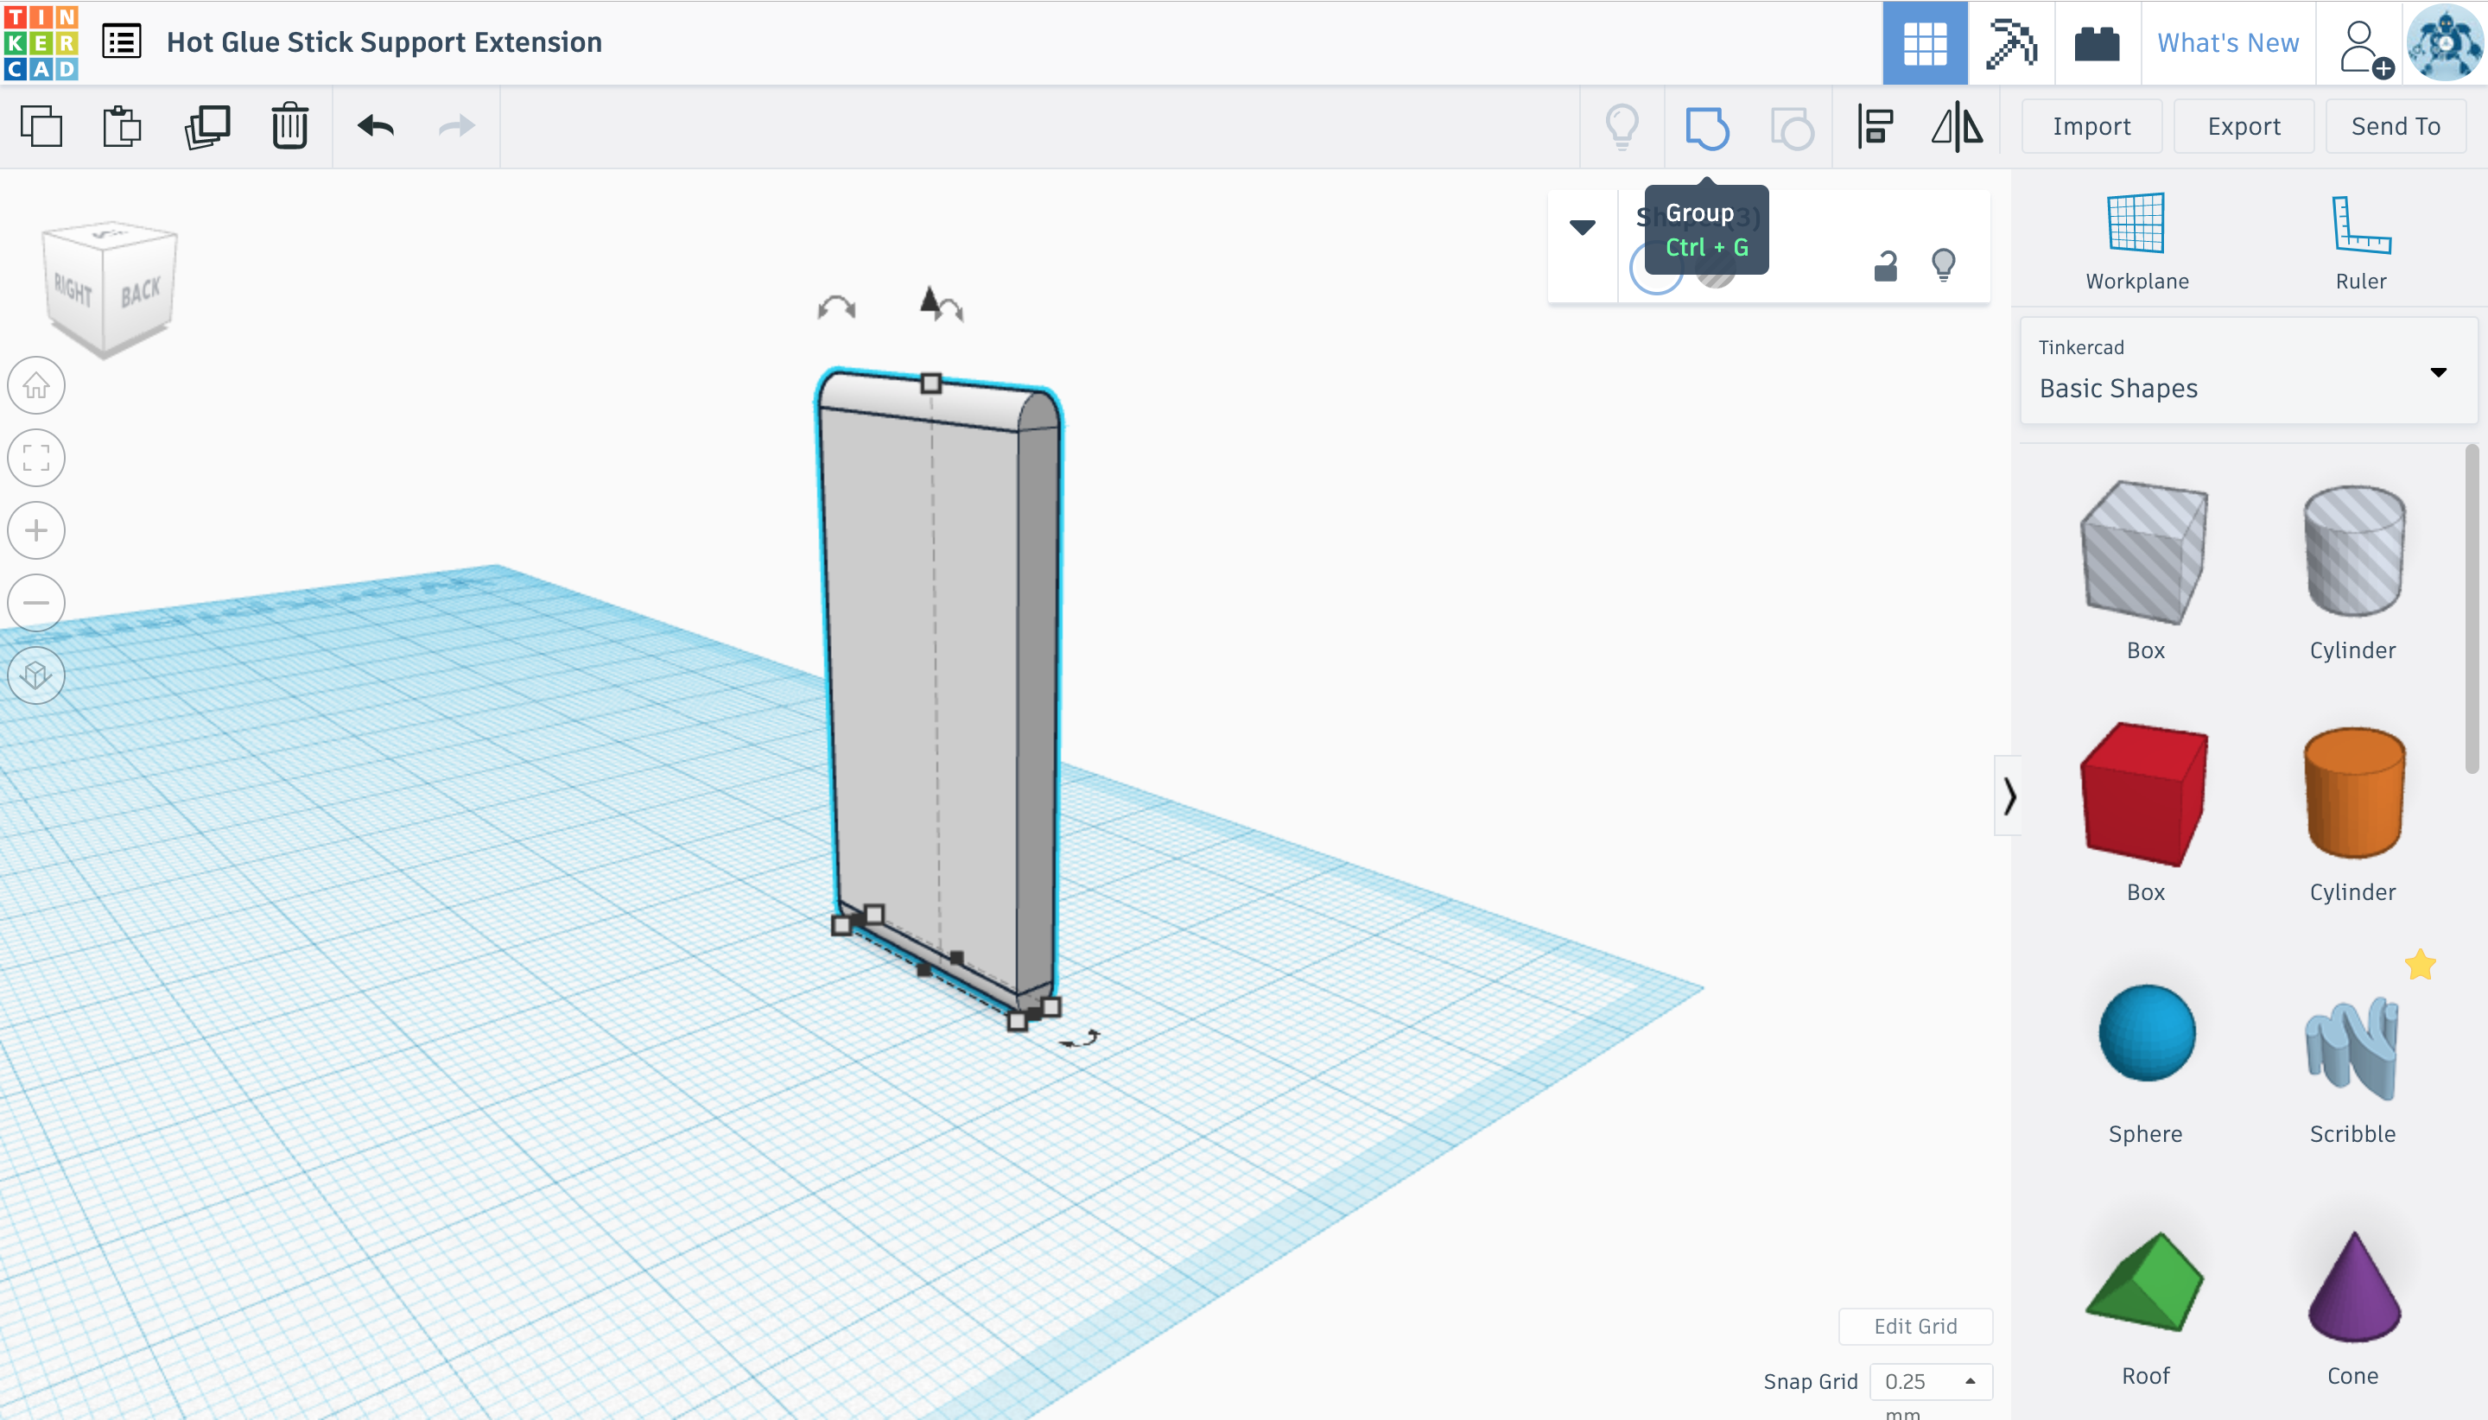Switch to the Blocks mode tab

(2010, 43)
